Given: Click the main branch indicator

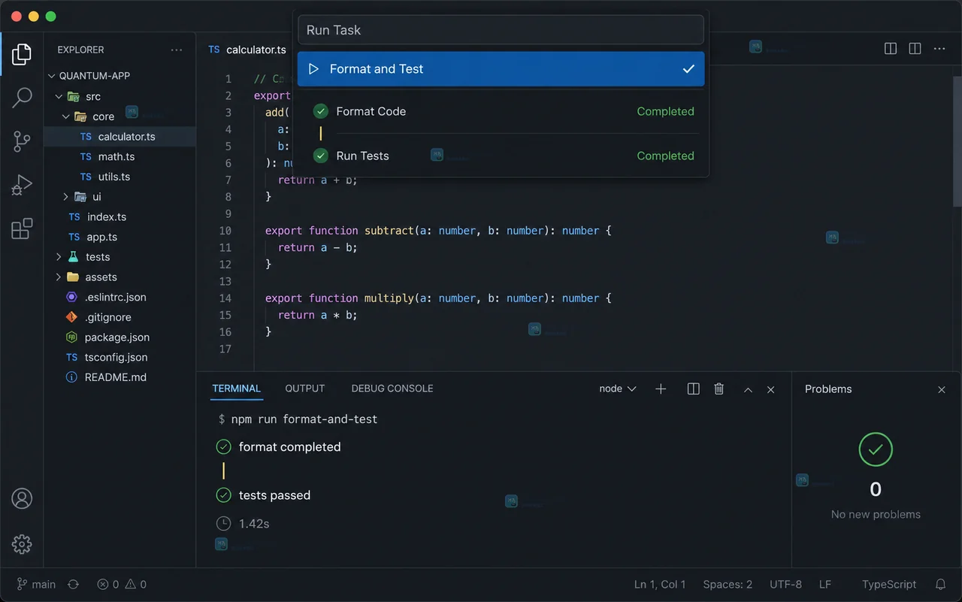Looking at the screenshot, I should click(36, 584).
